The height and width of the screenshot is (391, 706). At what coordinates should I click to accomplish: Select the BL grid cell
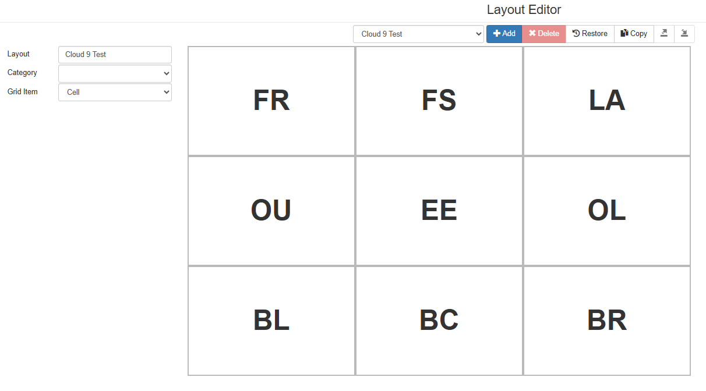[271, 321]
